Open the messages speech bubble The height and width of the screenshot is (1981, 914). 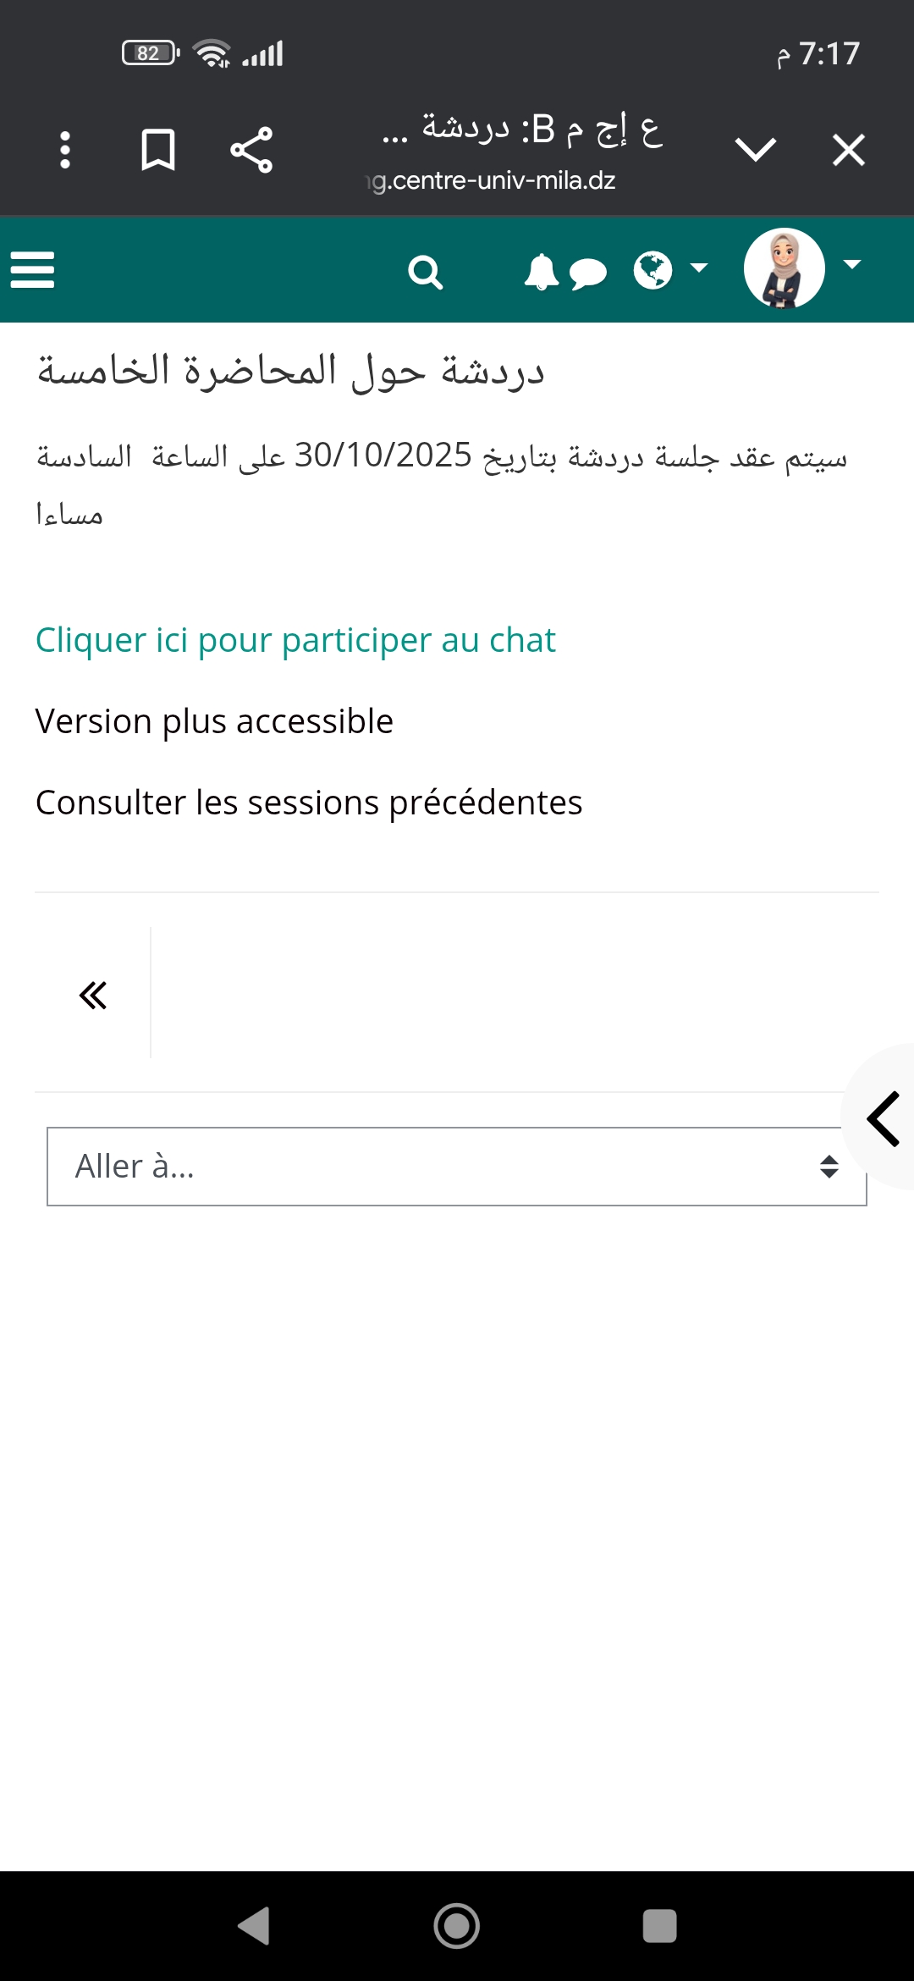click(x=588, y=273)
